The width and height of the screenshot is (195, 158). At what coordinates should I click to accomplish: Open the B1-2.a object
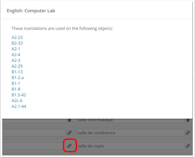click(x=17, y=78)
